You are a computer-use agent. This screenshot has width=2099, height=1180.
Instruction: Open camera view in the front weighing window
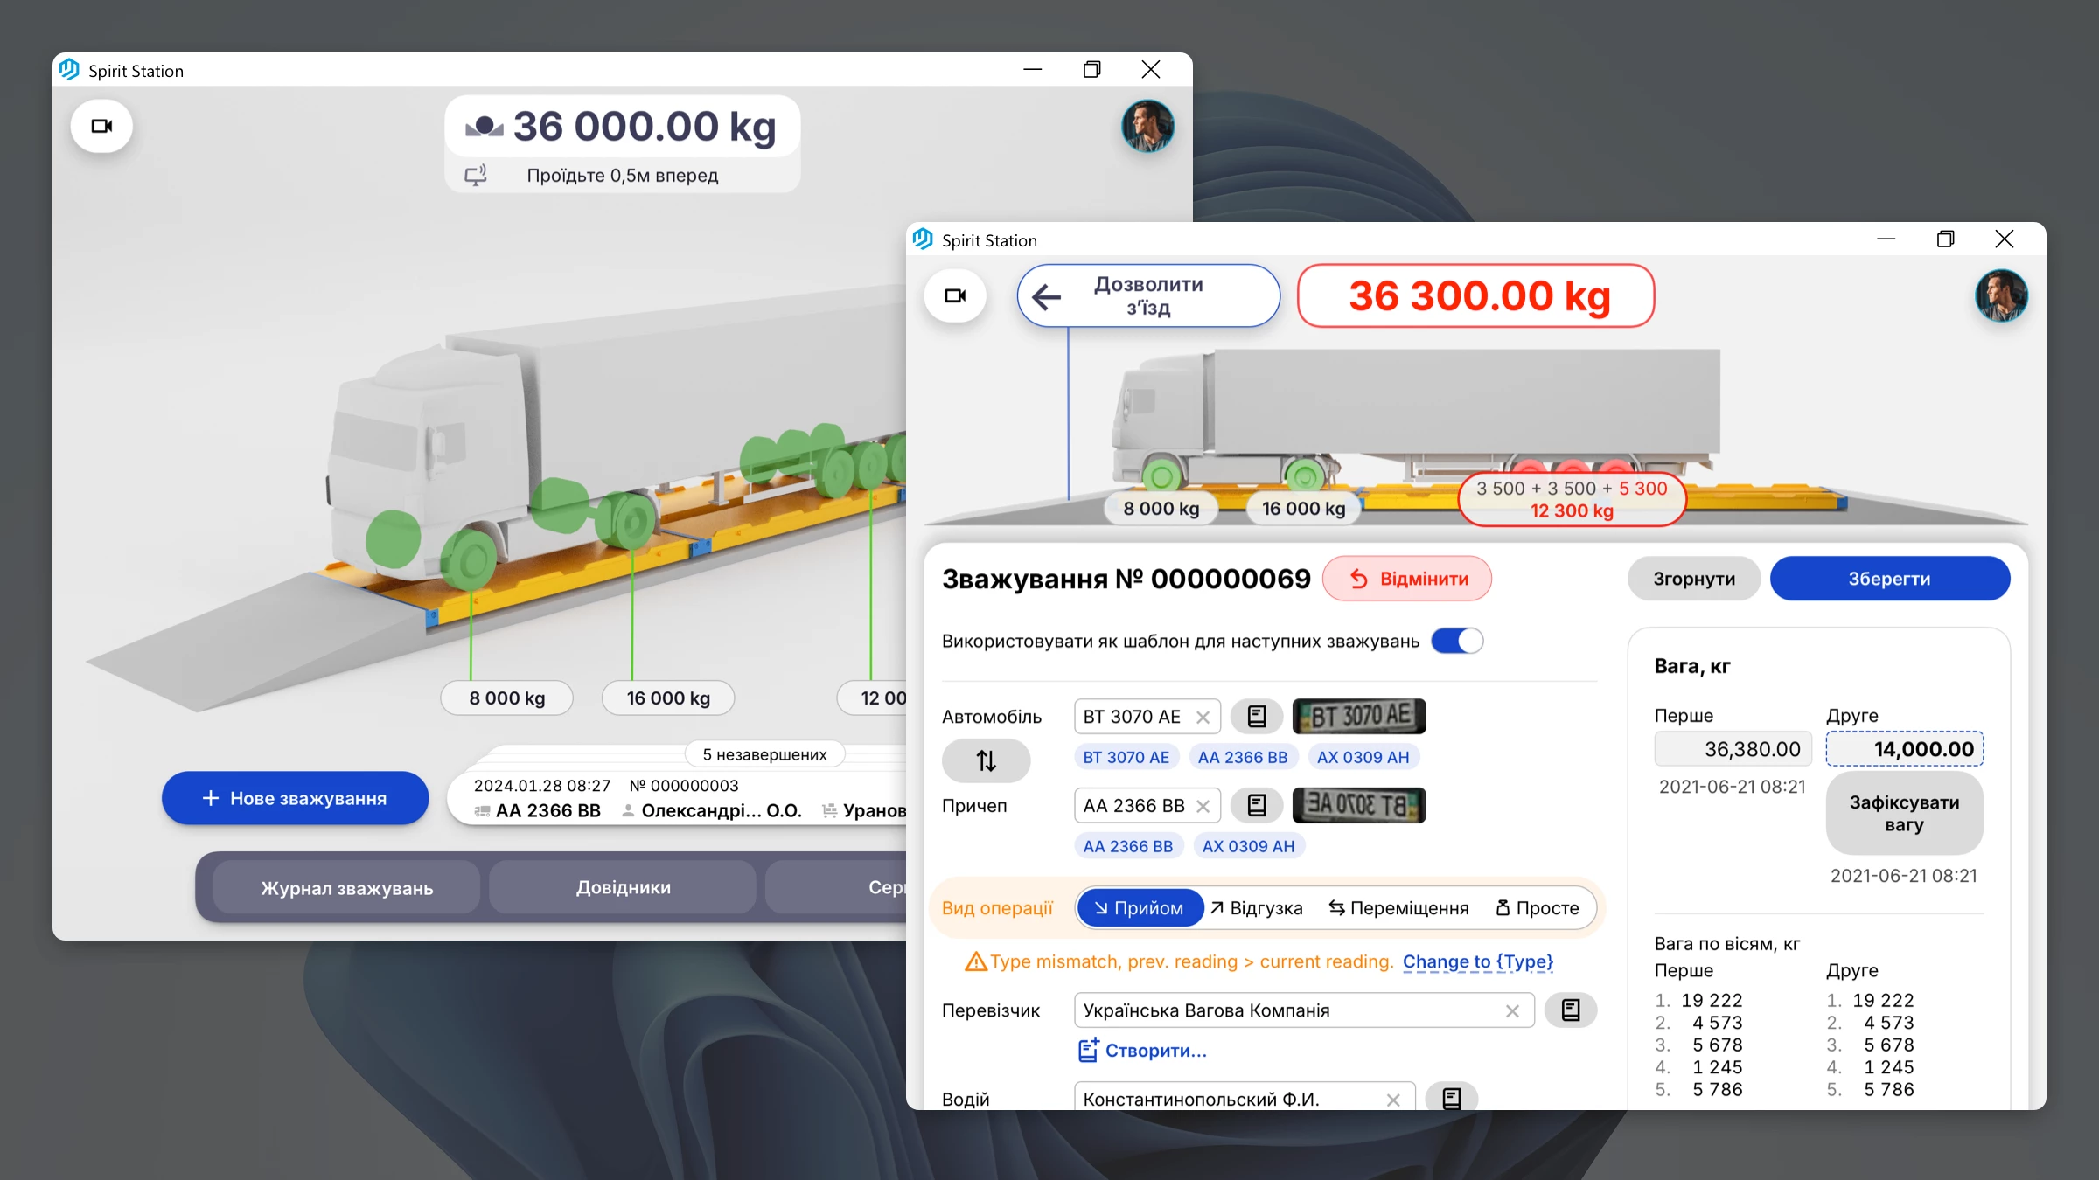[x=956, y=295]
